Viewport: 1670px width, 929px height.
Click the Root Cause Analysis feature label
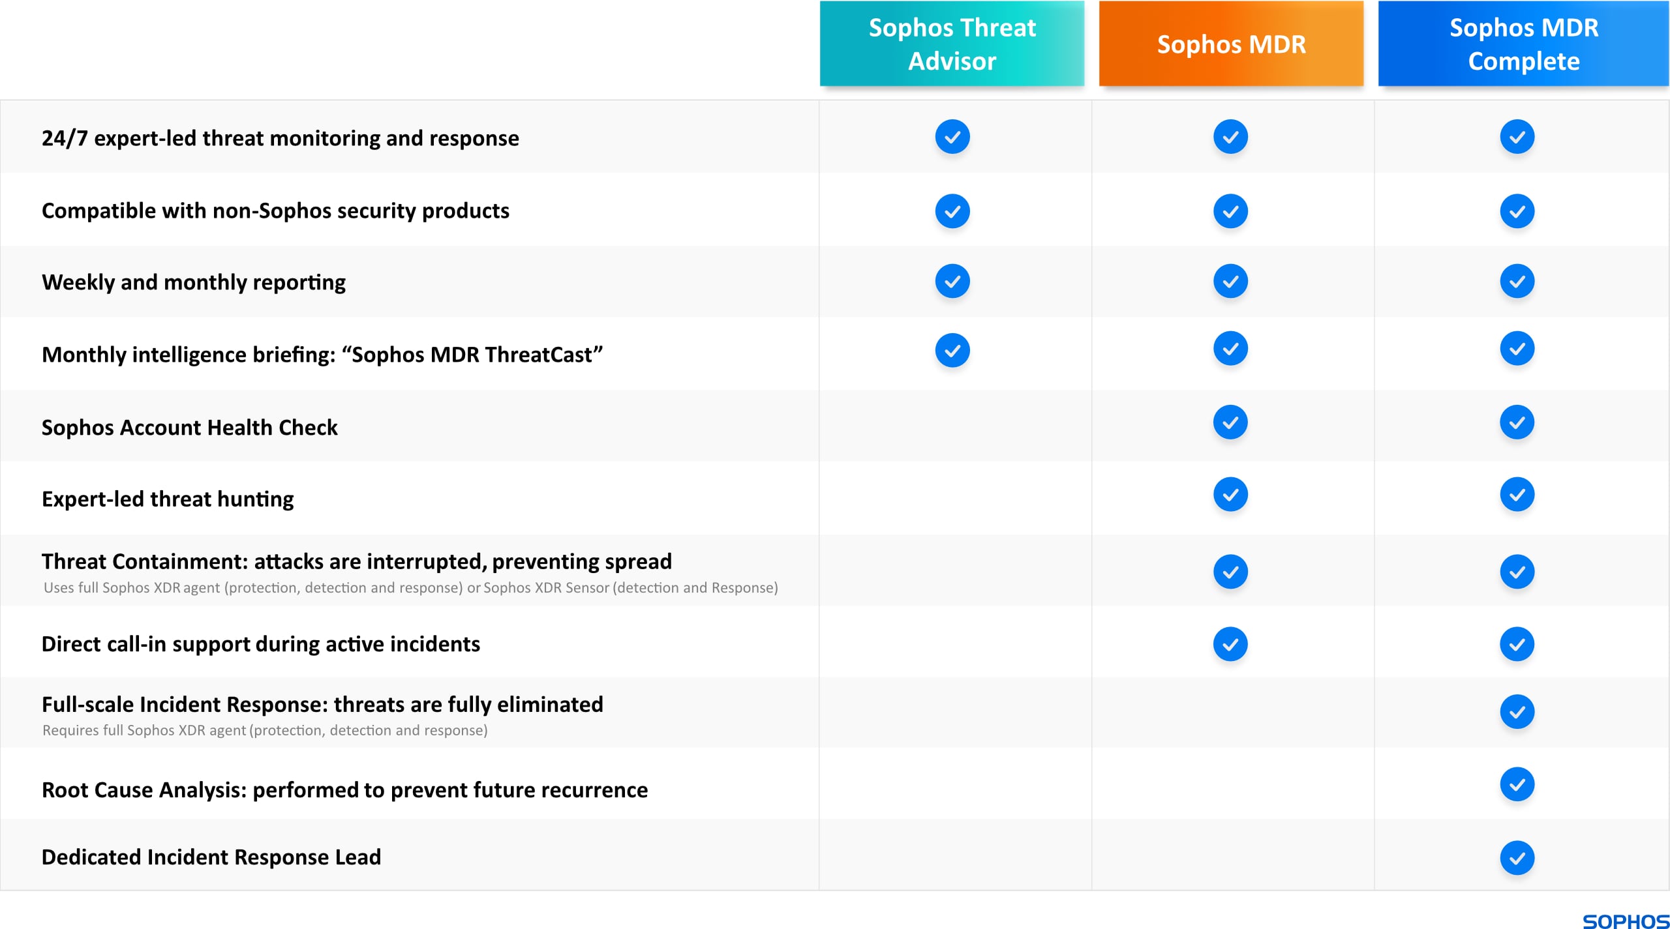pyautogui.click(x=344, y=790)
